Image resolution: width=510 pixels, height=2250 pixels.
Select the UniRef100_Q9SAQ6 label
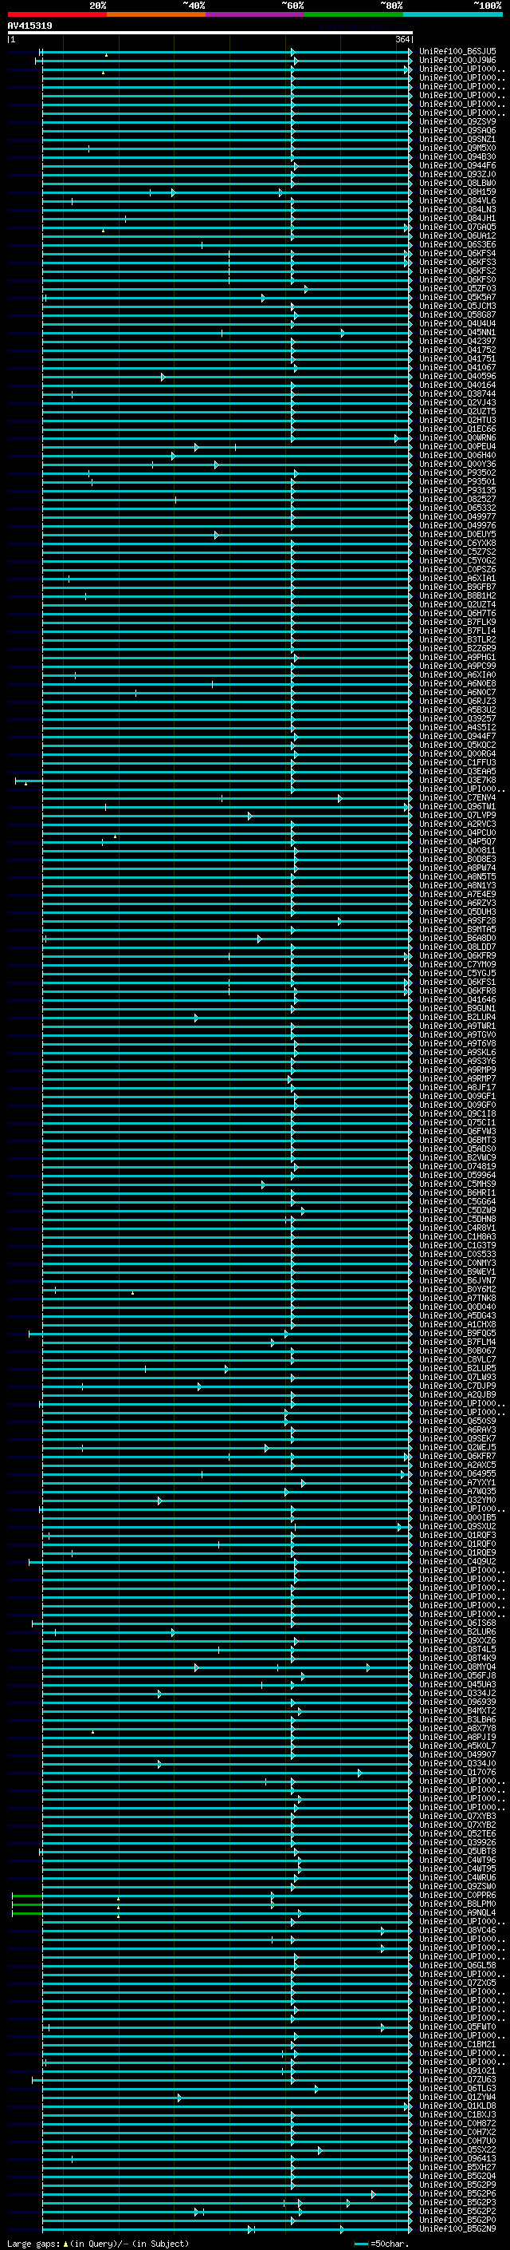coord(457,130)
